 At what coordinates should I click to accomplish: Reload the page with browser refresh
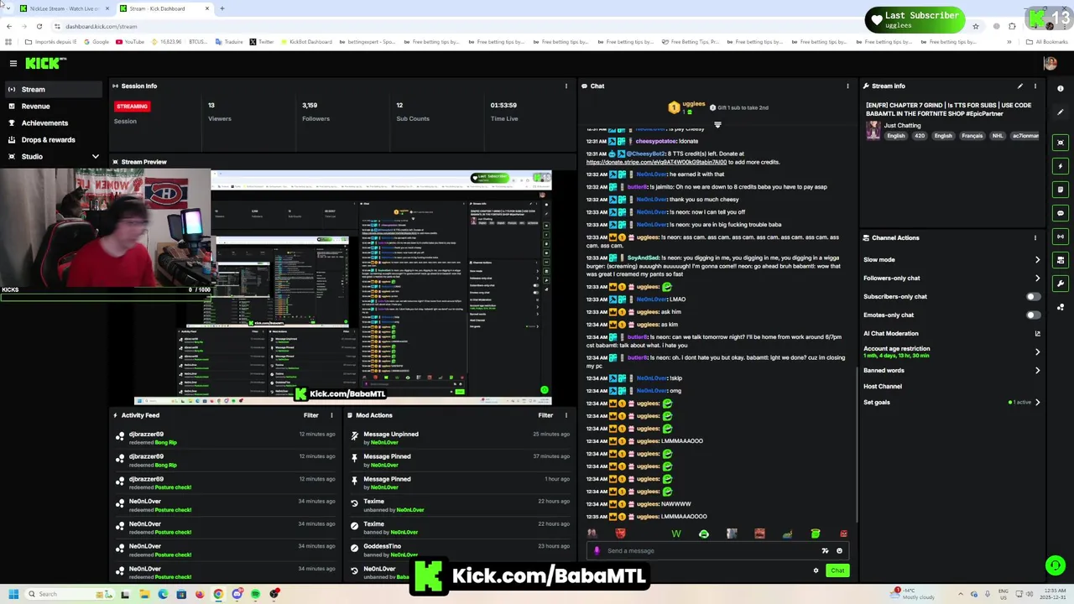(39, 26)
